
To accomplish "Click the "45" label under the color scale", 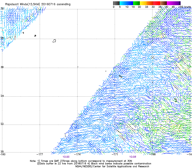I will tap(173, 7).
